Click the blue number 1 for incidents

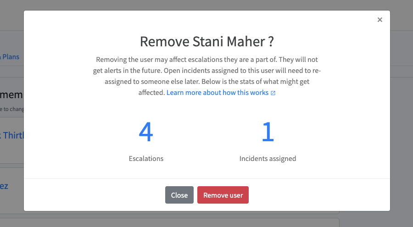coord(268,132)
